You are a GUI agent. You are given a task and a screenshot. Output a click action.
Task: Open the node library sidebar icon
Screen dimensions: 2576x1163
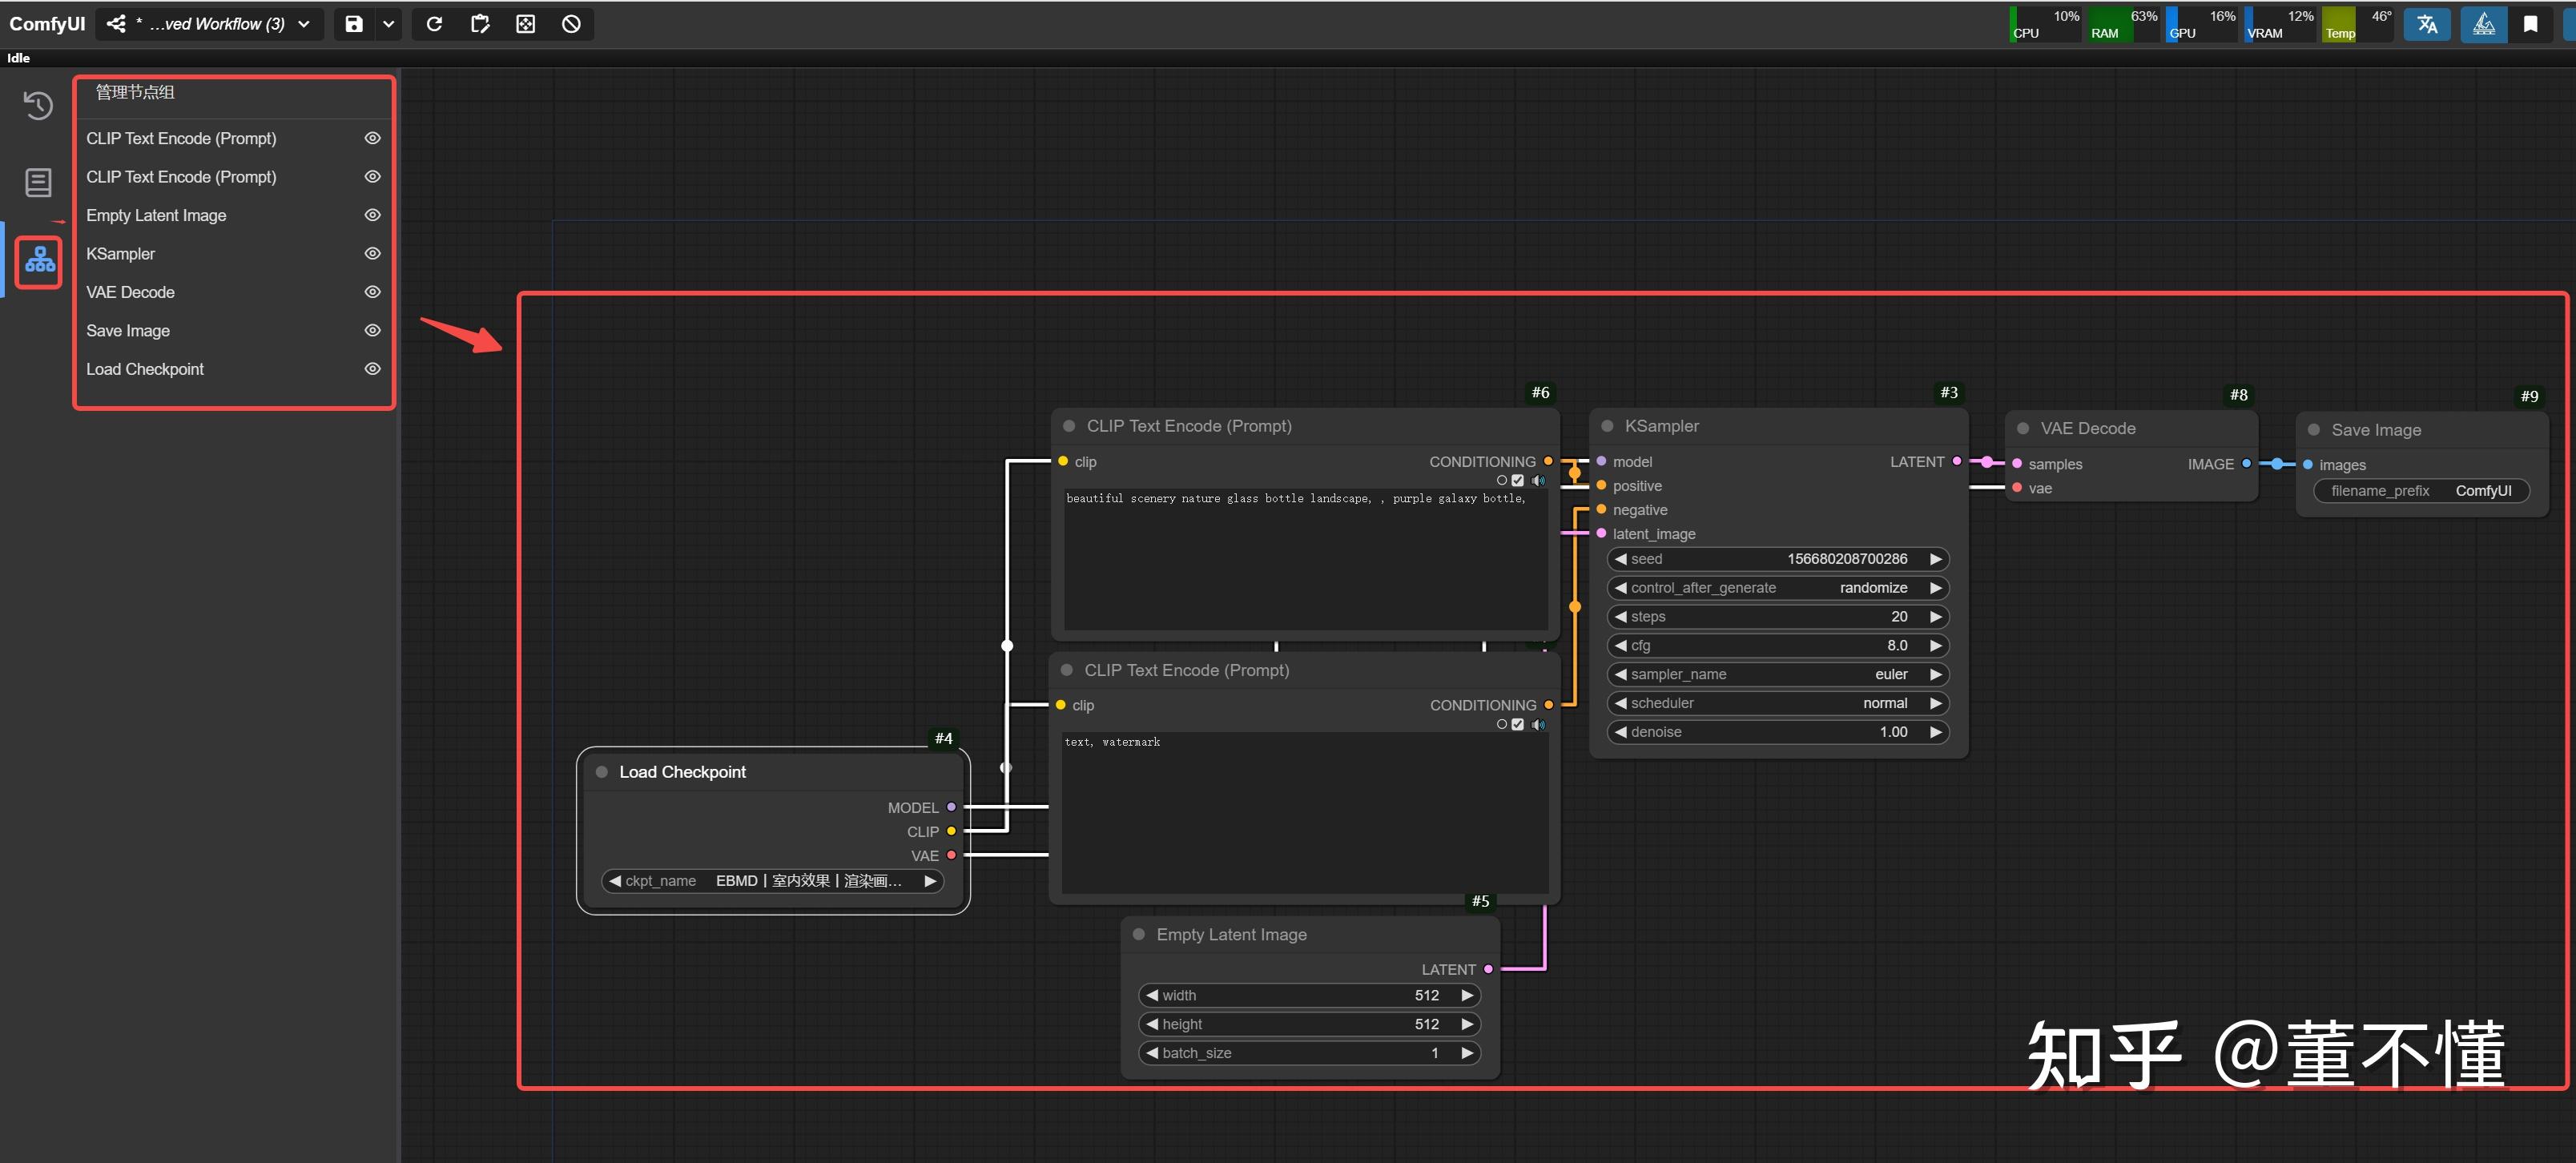point(38,182)
